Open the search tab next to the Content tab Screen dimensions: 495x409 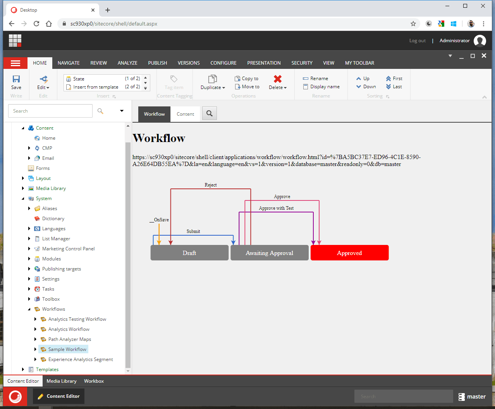point(209,114)
